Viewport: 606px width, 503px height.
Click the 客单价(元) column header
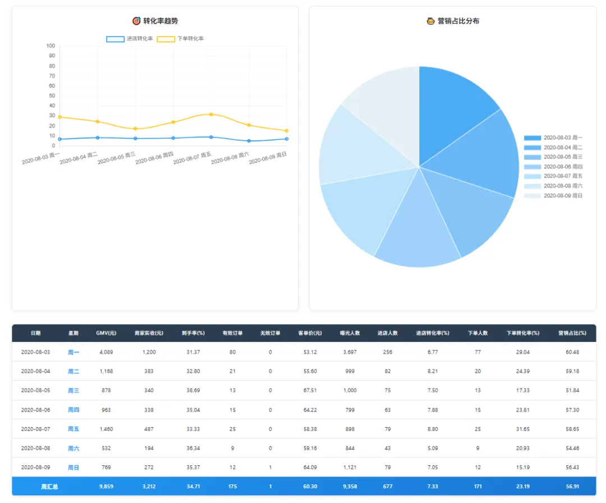(310, 333)
